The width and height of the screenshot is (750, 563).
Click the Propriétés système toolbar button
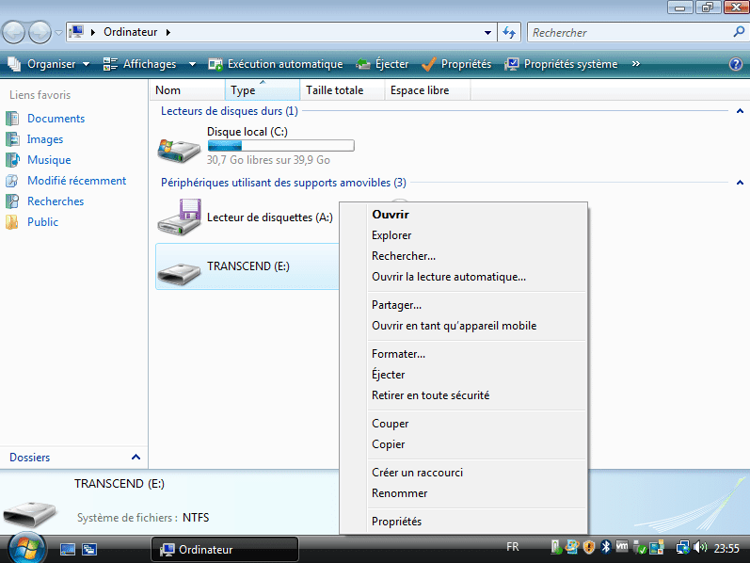[x=561, y=64]
